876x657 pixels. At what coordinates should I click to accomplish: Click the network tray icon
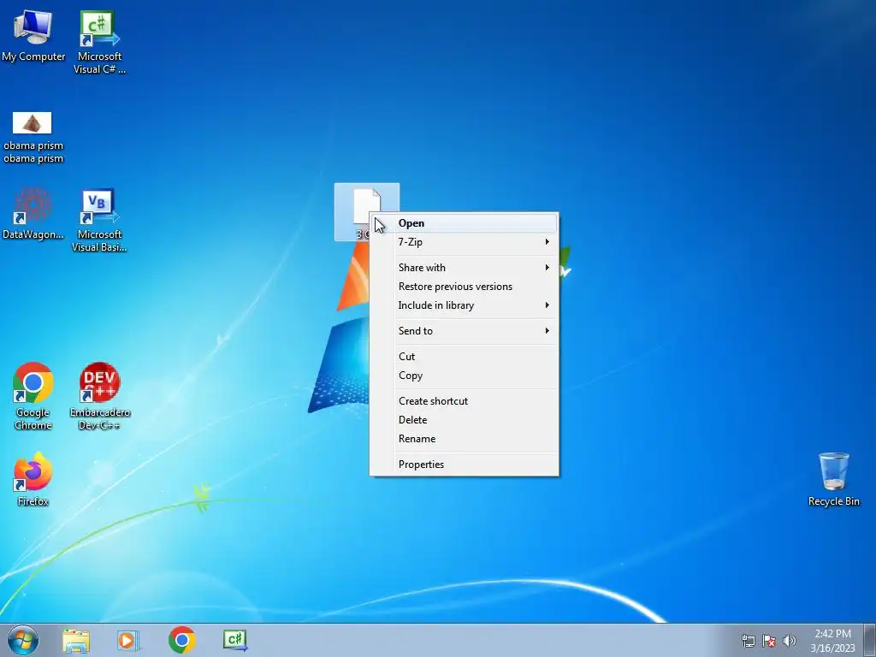[748, 641]
